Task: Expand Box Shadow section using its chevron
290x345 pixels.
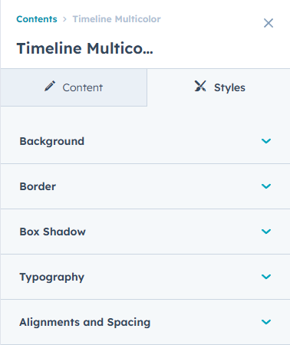Action: click(266, 232)
